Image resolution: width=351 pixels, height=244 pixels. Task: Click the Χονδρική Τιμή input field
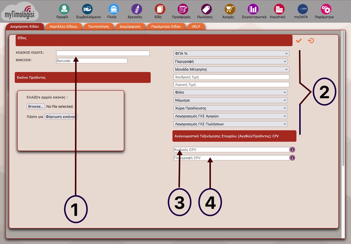pyautogui.click(x=231, y=77)
